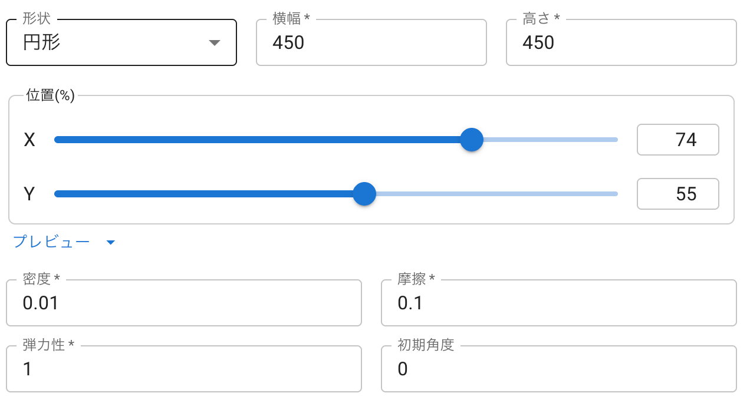
Task: Select the Y value box showing 55
Action: tap(678, 194)
